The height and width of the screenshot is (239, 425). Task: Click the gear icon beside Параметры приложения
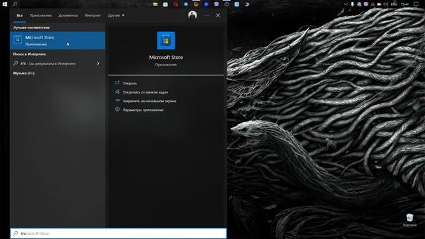(117, 110)
